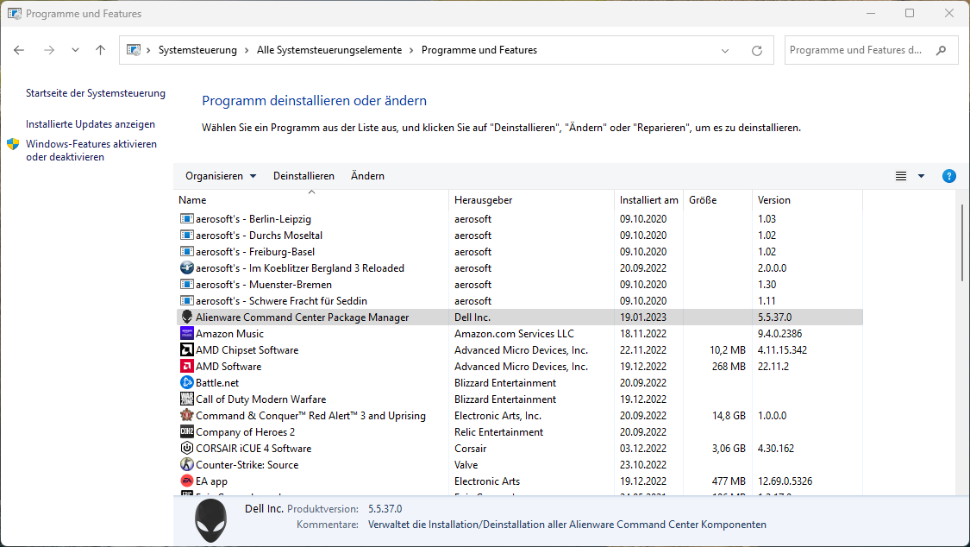The image size is (970, 547).
Task: Click the aerosoft's Berlin-Leipzig program icon
Action: [186, 218]
